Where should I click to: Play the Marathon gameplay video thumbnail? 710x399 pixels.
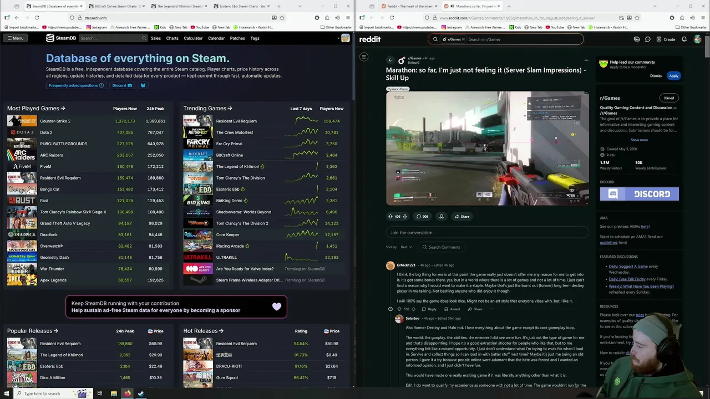click(x=488, y=149)
